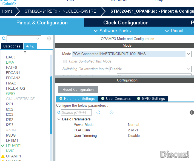Click STM32G491RETx NUCLEO-G491RE breadcrumb
Screen dimensions: 194x161
click(x=60, y=11)
